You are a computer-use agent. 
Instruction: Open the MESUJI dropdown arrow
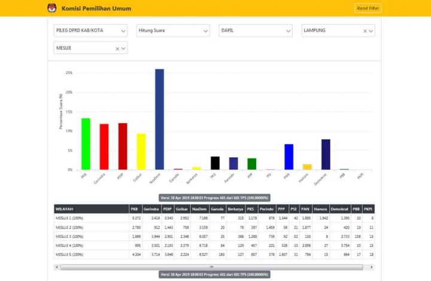pyautogui.click(x=123, y=49)
